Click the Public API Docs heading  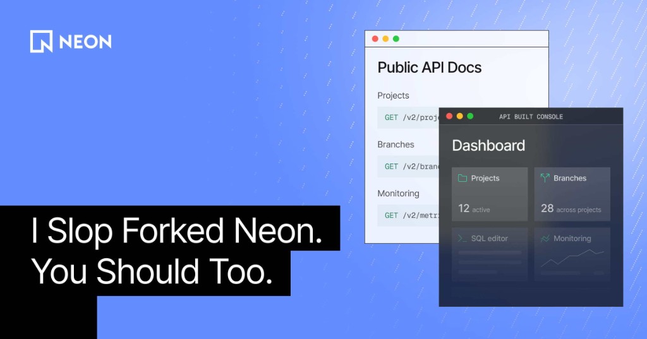pos(430,68)
